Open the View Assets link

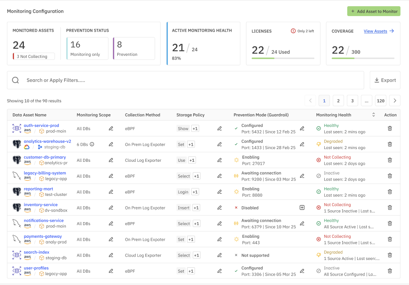tap(375, 31)
